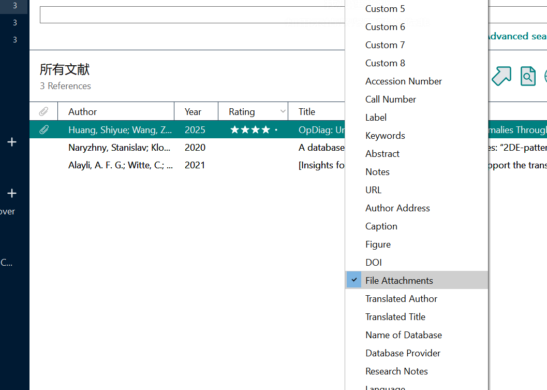This screenshot has width=547, height=390.
Task: Select Alayli, A. F. G. 2021 reference
Action: [187, 165]
